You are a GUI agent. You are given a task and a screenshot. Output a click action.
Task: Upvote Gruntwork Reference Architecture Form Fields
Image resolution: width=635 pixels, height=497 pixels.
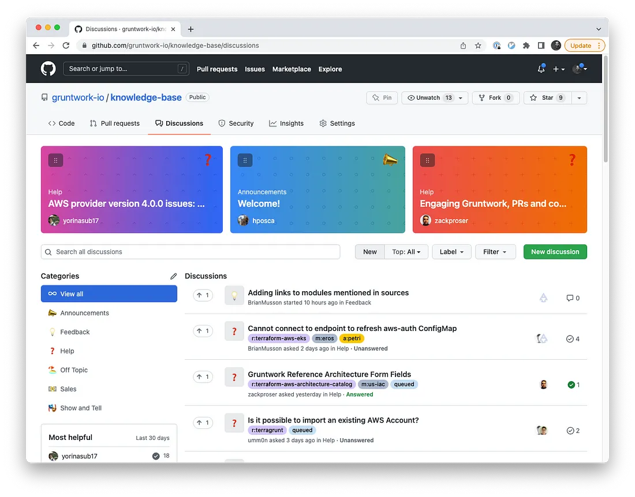click(203, 376)
